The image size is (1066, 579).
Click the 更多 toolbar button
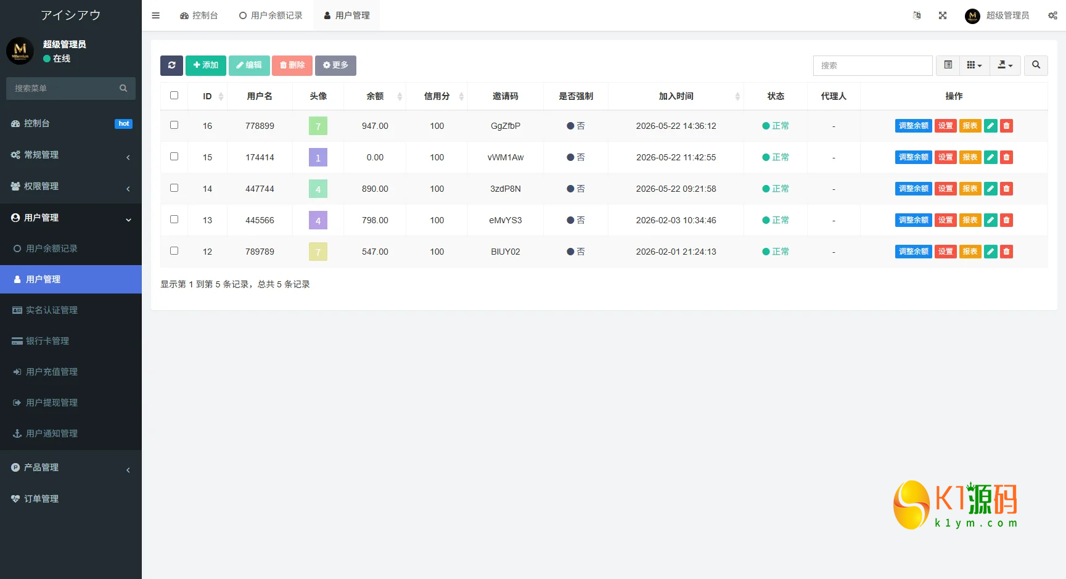pos(335,65)
